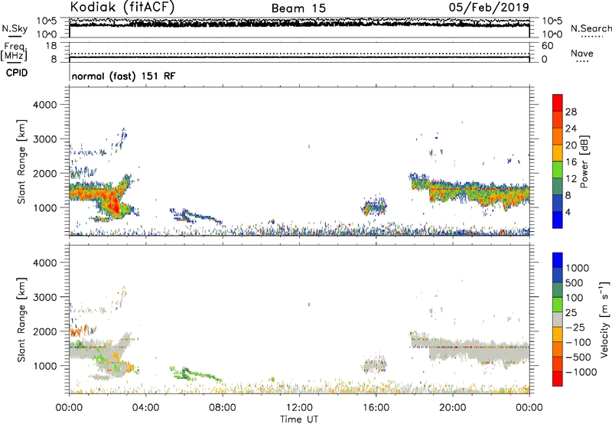Screen dimensions: 612x424
Task: Click the date '05/Feb/2019'
Action: coord(489,7)
